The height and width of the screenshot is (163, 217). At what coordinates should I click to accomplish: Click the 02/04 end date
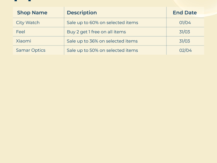185,50
